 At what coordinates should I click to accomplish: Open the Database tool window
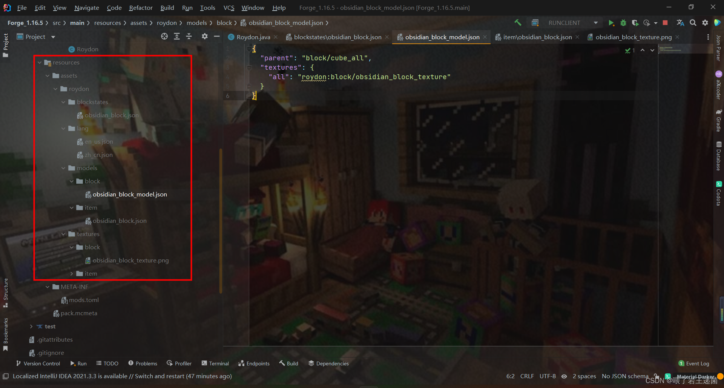(x=718, y=156)
